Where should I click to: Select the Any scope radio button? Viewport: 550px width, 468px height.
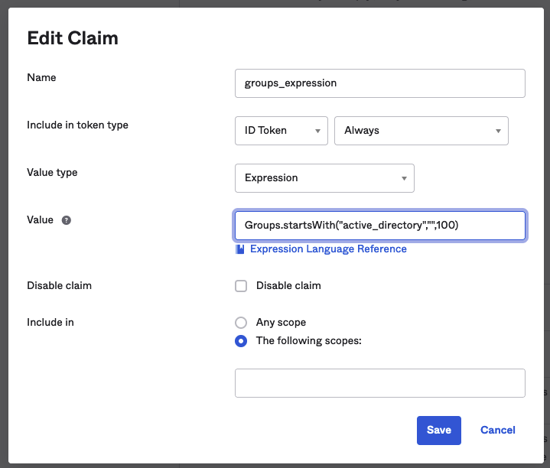[241, 323]
